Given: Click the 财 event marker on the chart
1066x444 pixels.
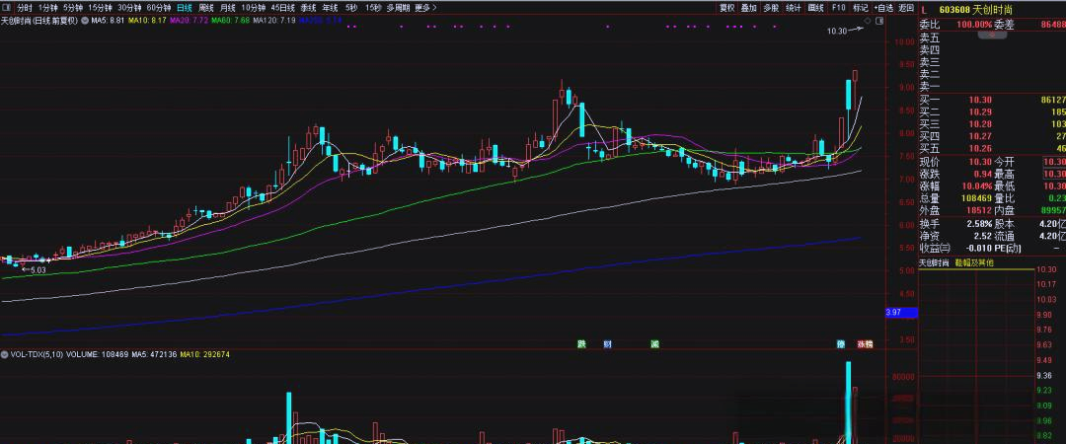Looking at the screenshot, I should point(607,344).
